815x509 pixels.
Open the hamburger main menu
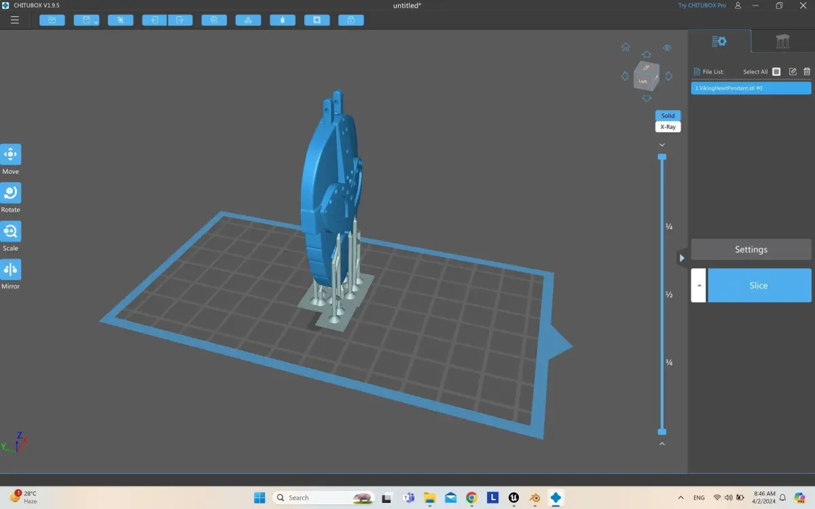(15, 20)
